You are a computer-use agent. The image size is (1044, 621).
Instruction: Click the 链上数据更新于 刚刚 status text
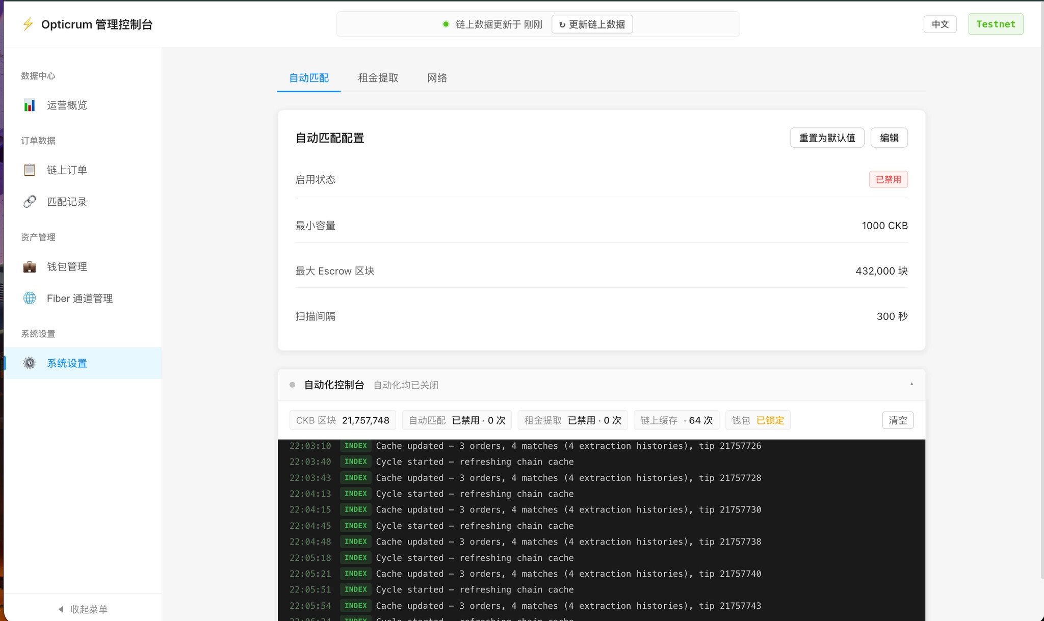tap(499, 24)
